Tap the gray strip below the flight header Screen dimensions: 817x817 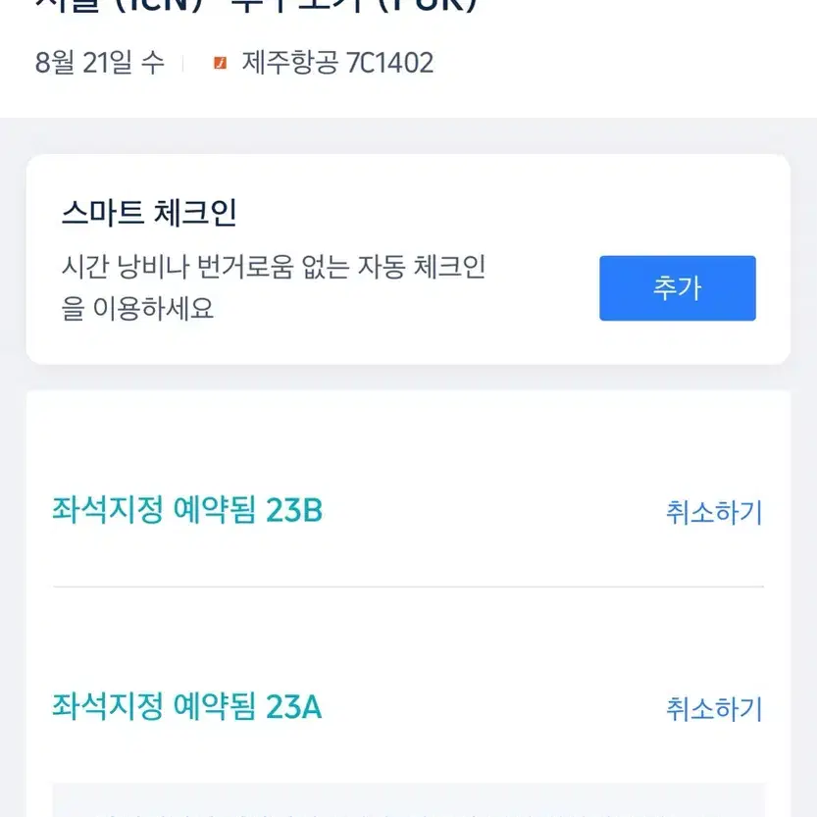(x=408, y=135)
